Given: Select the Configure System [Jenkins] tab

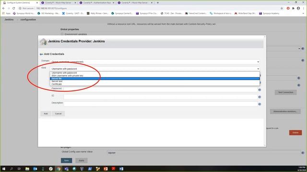Looking at the screenshot, I should [x=20, y=3].
